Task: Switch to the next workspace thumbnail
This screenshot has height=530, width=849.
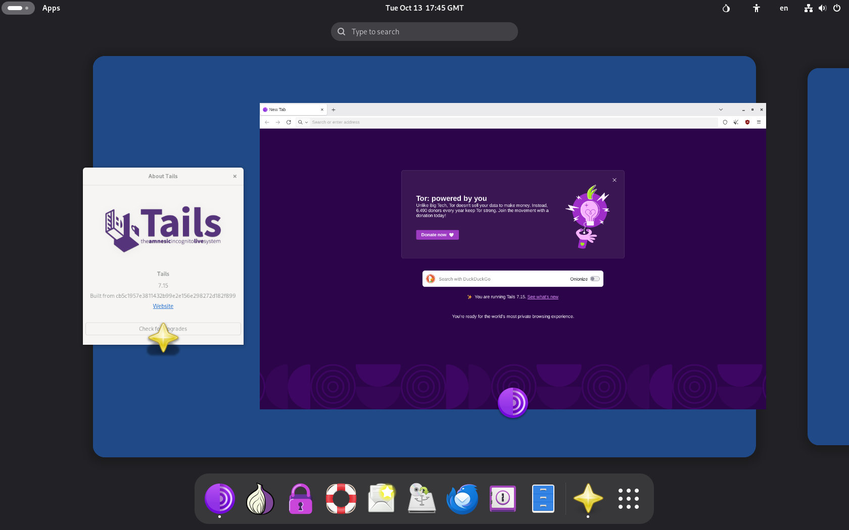Action: pyautogui.click(x=828, y=256)
